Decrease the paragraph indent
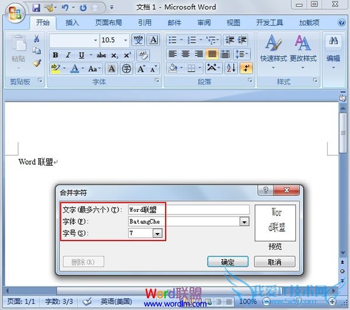 pyautogui.click(x=230, y=40)
